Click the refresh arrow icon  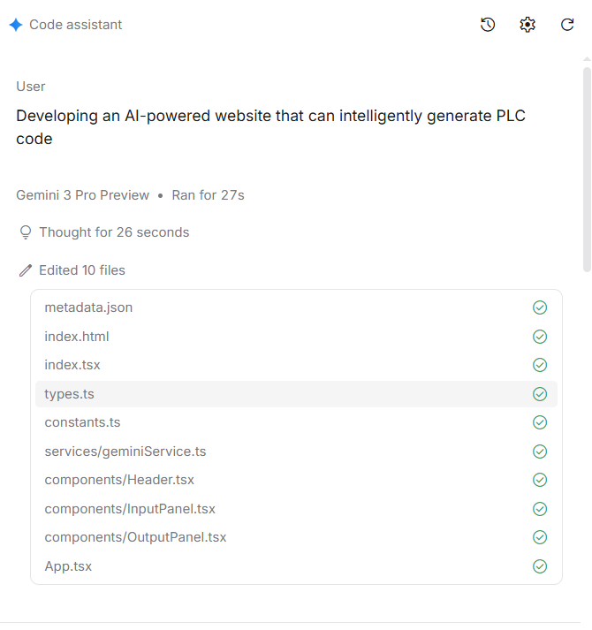pyautogui.click(x=567, y=25)
